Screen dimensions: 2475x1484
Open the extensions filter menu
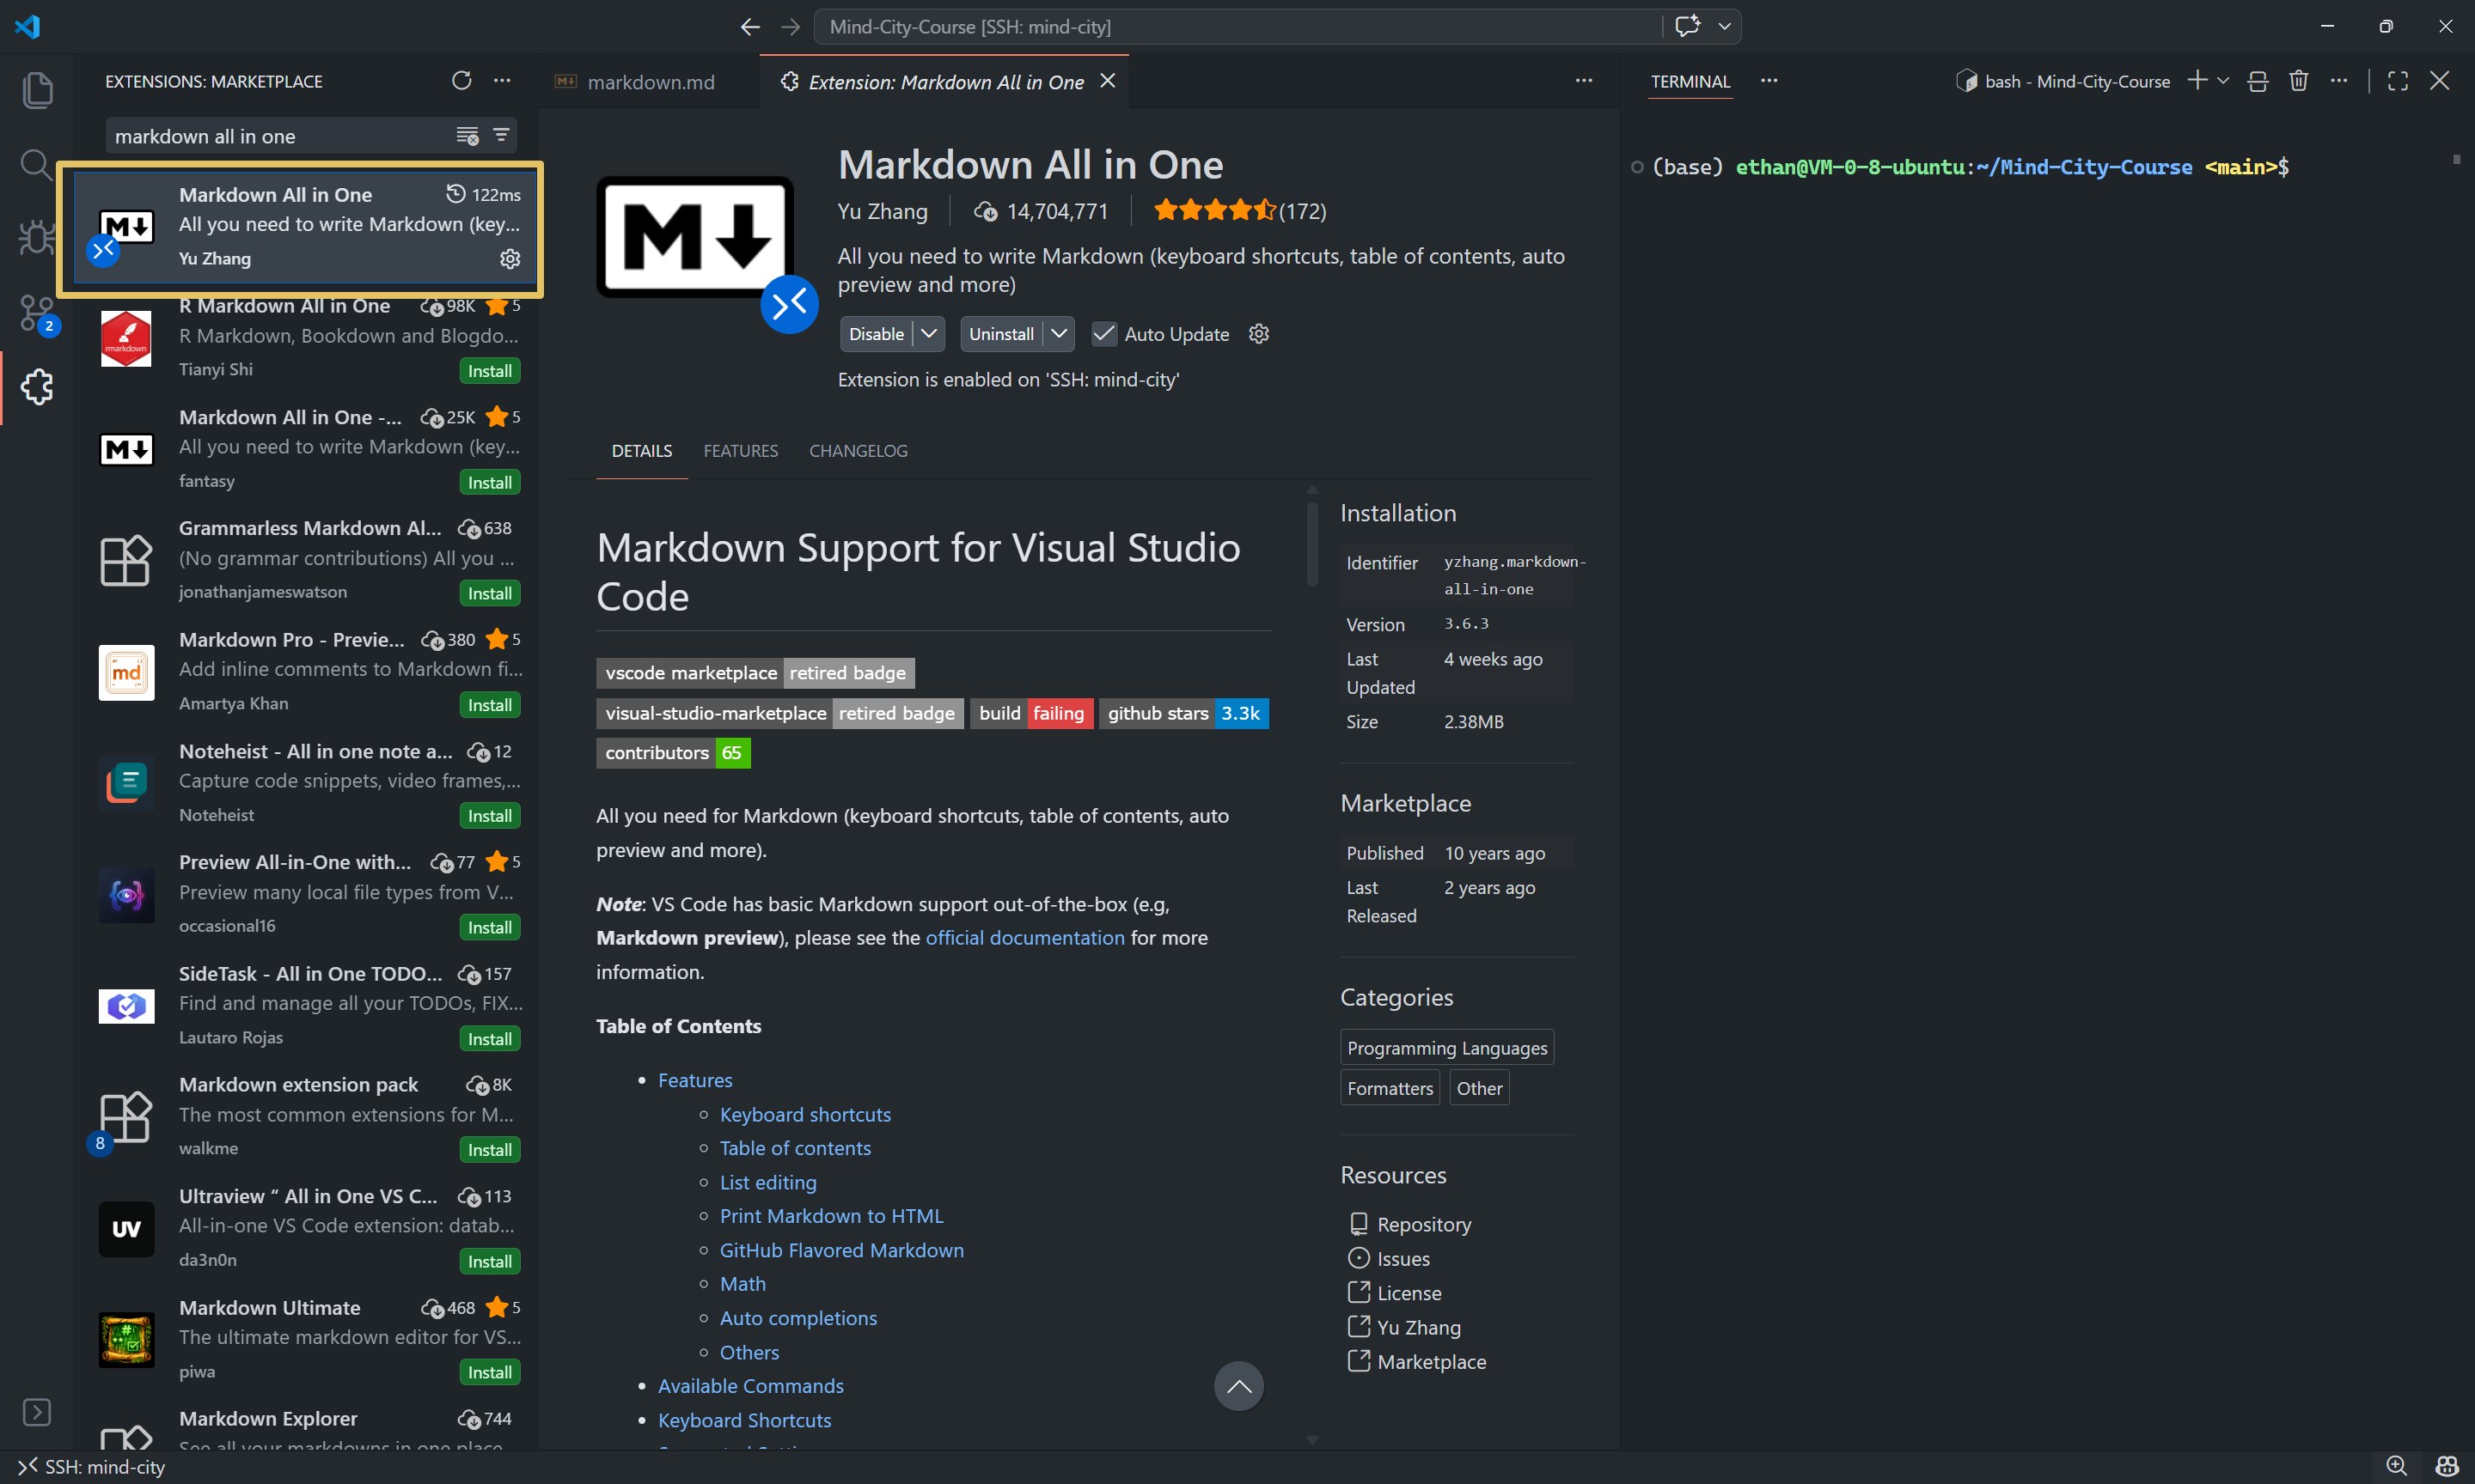(x=501, y=135)
